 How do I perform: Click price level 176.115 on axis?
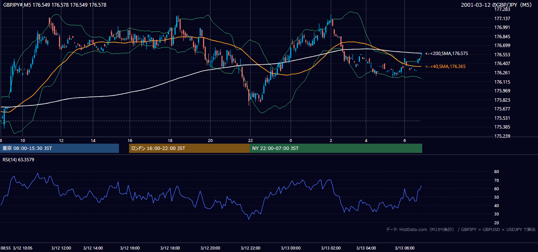502,82
